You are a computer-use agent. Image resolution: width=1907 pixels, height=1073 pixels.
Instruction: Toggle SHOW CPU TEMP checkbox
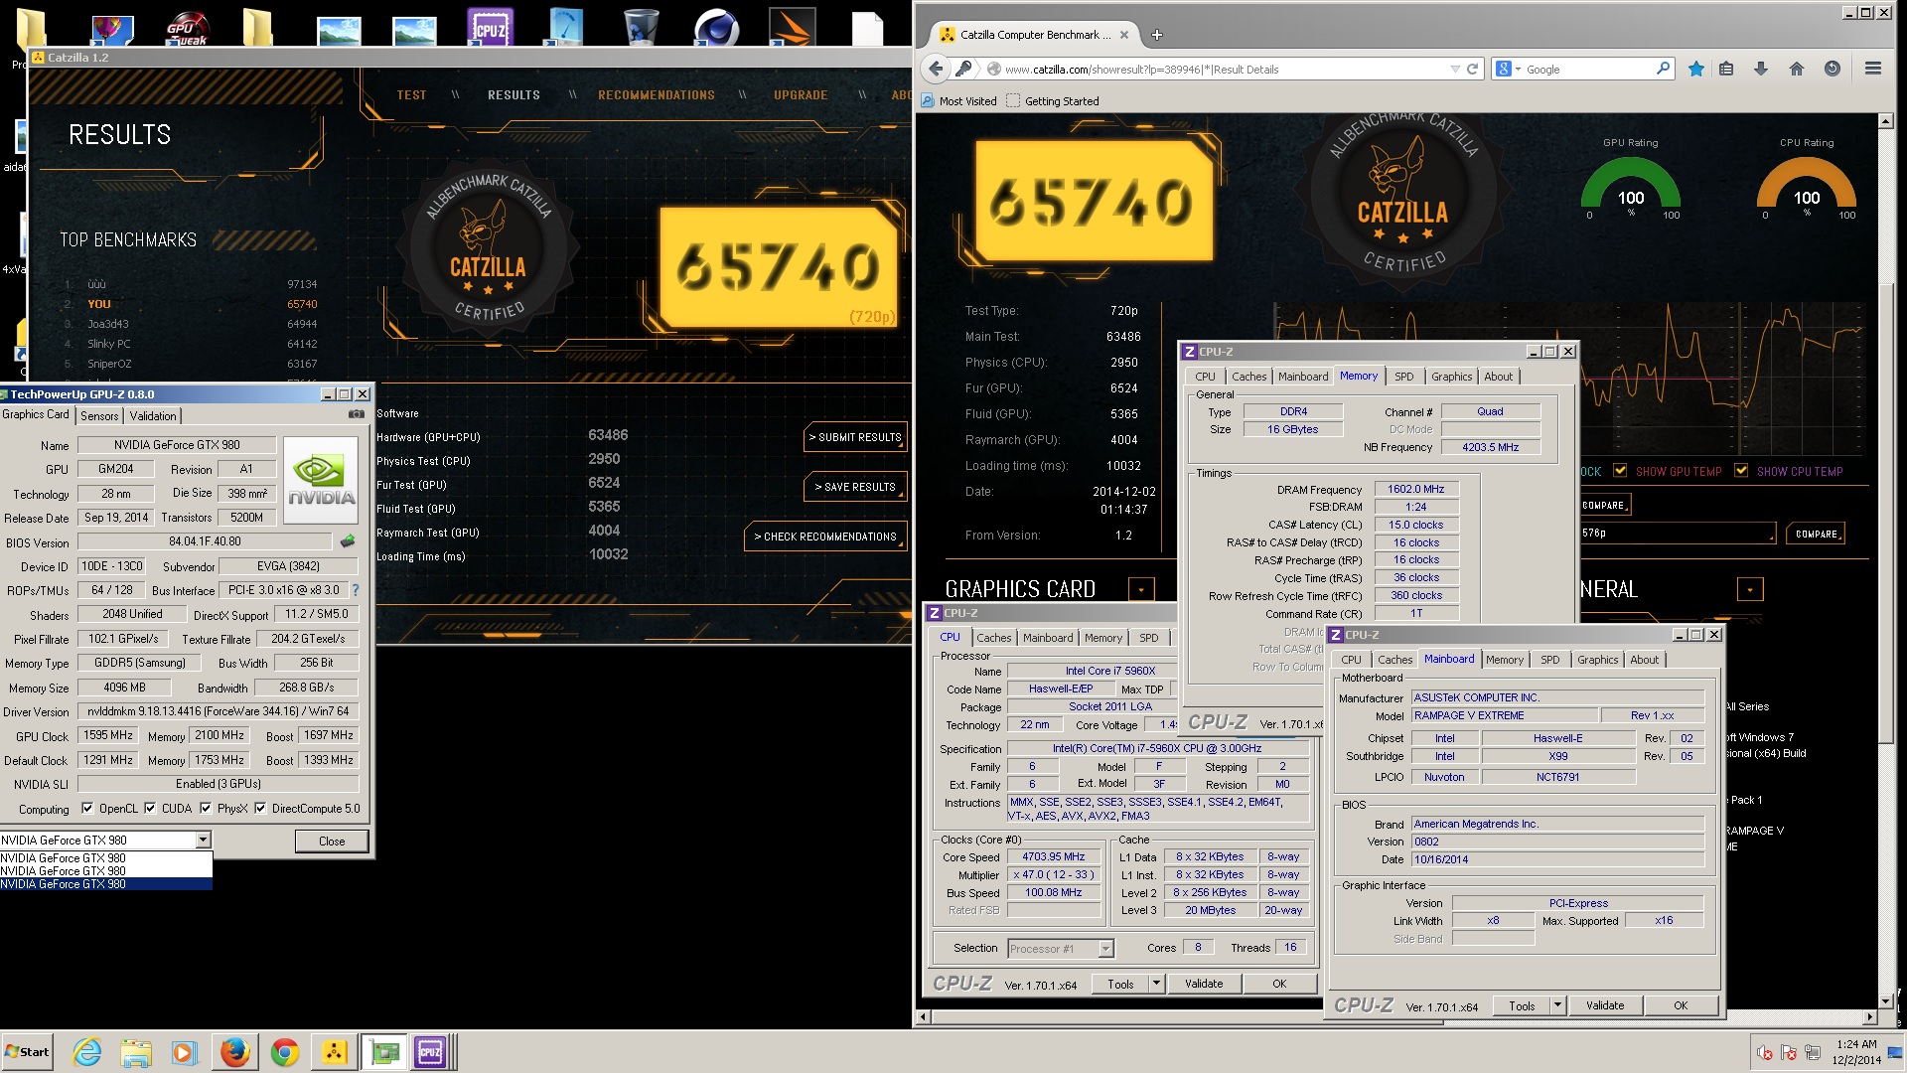click(x=1741, y=471)
